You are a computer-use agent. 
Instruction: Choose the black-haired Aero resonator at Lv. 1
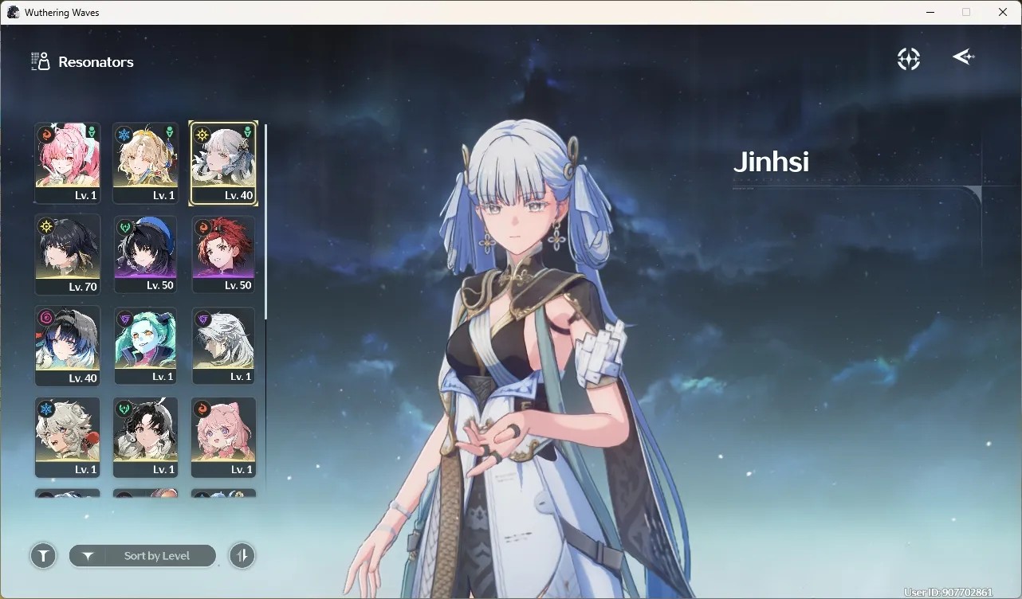click(146, 438)
